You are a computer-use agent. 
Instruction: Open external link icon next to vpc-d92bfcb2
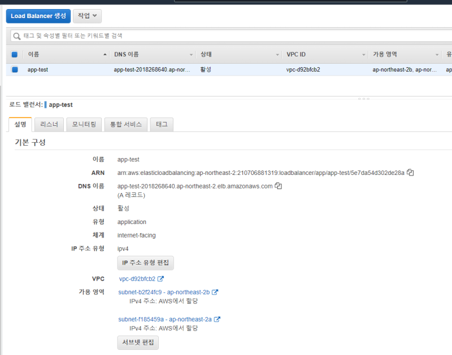tap(160, 279)
